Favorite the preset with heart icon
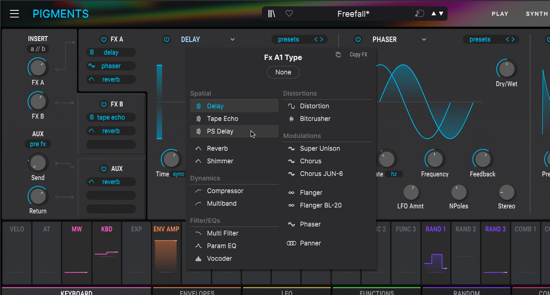 (289, 14)
